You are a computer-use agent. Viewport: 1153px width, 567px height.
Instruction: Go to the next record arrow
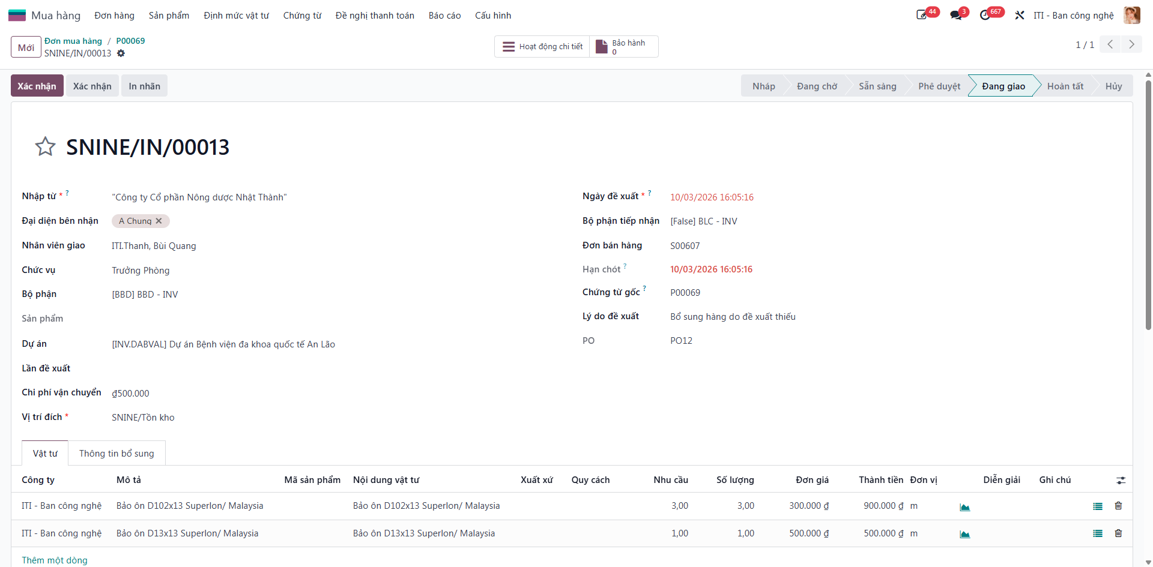[x=1131, y=44]
